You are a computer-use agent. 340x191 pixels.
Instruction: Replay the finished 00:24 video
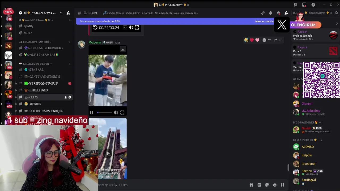click(x=95, y=28)
